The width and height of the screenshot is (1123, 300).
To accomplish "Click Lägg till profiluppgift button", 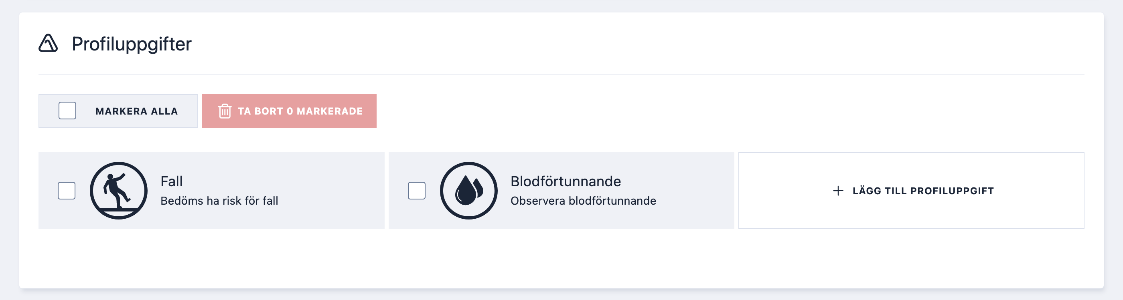I will (x=911, y=191).
